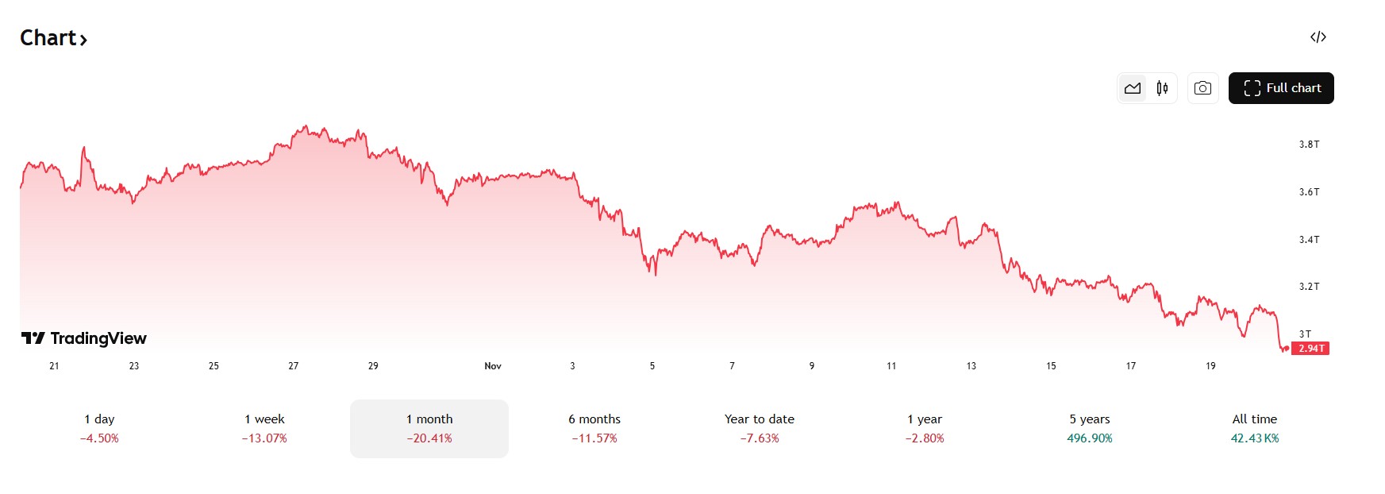Select the 1 month range
This screenshot has height=494, width=1385.
click(x=429, y=428)
